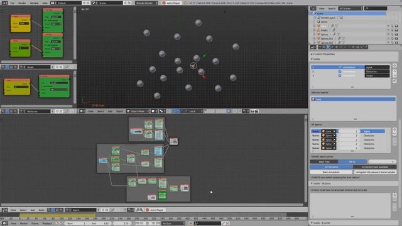This screenshot has height=226, width=402.
Task: Toggle selectability cursor icon for Empty
Action: [x=392, y=30]
